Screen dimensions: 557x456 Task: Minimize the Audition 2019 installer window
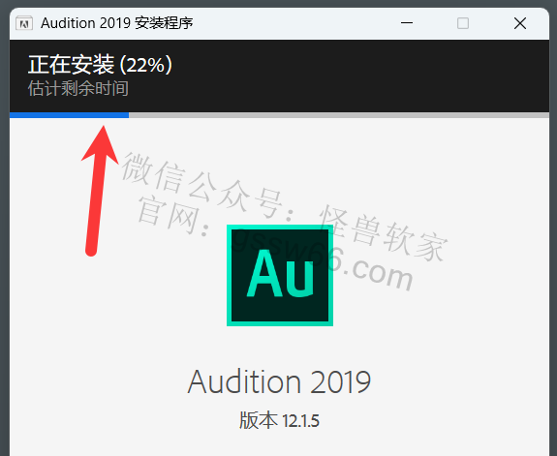pyautogui.click(x=407, y=23)
